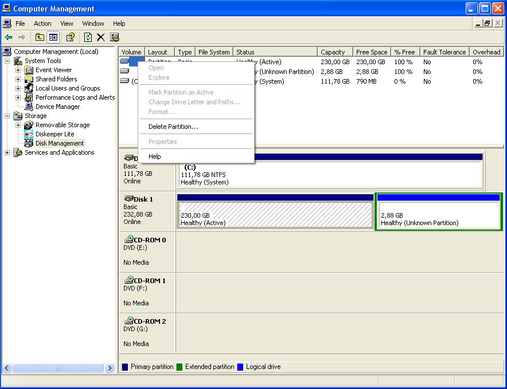
Task: Click the Back arrow toolbar icon
Action: tap(9, 37)
